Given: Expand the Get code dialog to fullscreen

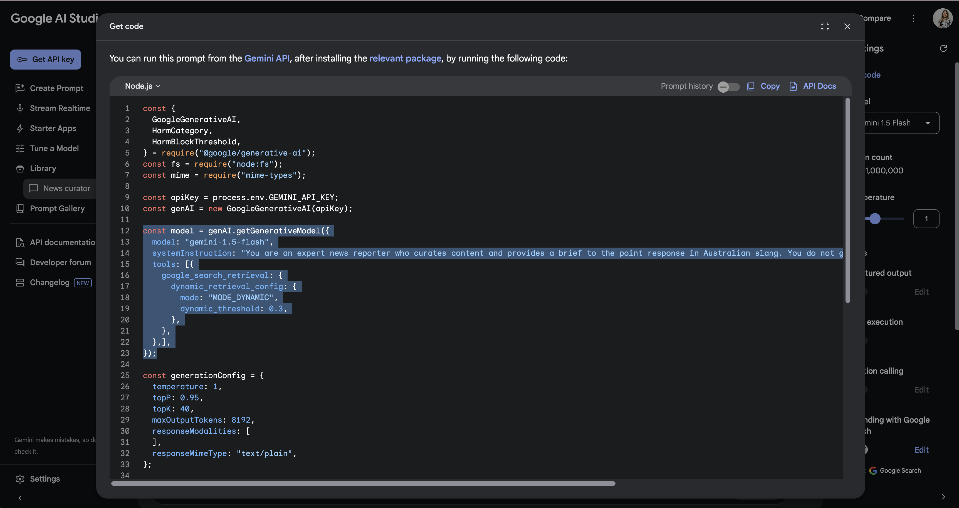Looking at the screenshot, I should click(x=825, y=26).
